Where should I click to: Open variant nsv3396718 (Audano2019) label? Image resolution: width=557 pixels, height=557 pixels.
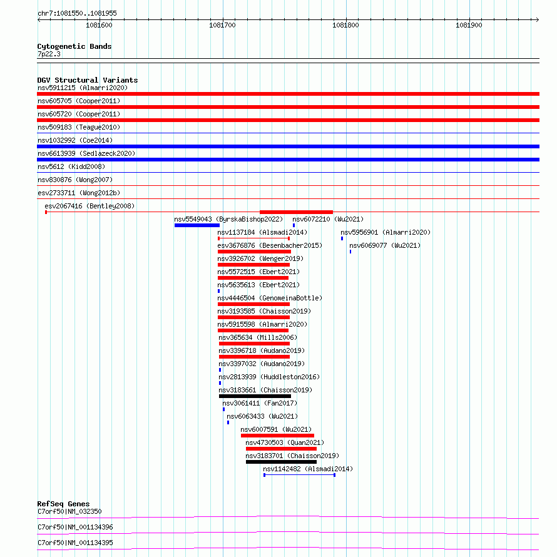(262, 350)
